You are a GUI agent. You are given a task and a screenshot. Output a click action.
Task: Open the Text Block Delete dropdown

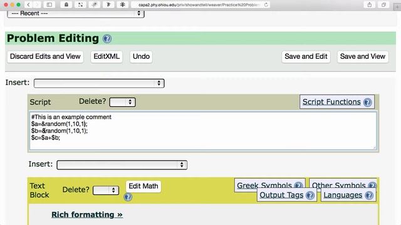point(106,190)
